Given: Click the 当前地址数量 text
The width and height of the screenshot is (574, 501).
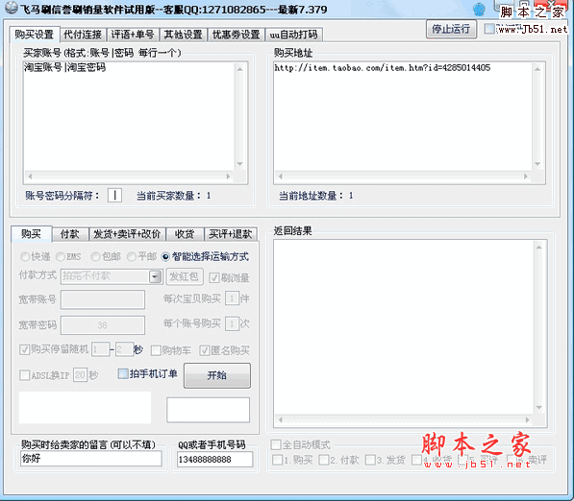Looking at the screenshot, I should tap(316, 196).
